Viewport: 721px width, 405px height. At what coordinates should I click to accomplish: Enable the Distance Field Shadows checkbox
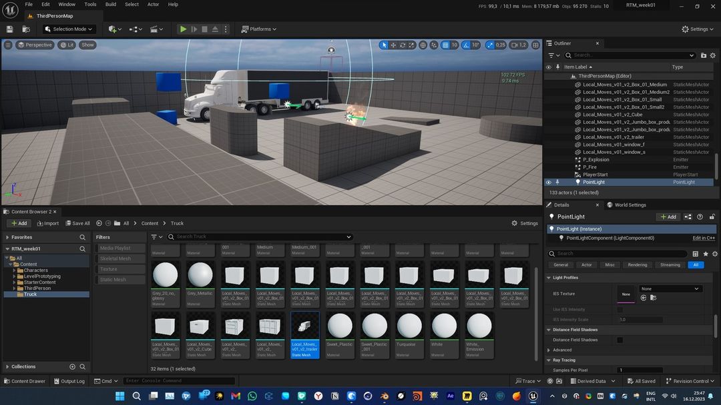pyautogui.click(x=620, y=340)
